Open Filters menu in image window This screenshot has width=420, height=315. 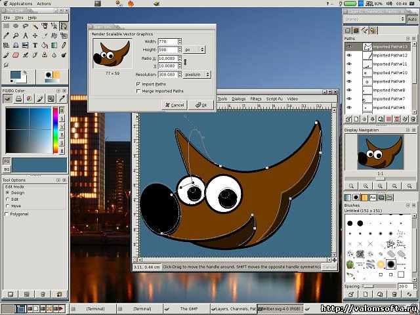click(x=255, y=99)
